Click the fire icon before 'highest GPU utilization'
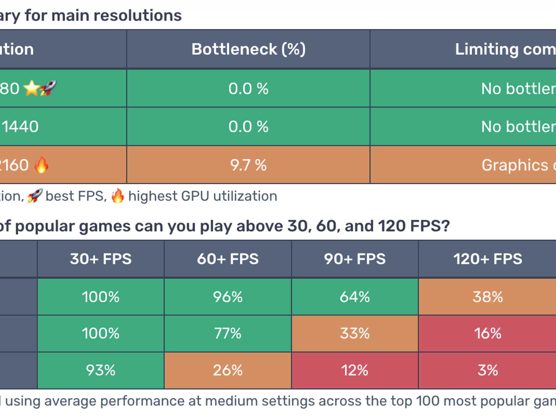 (x=118, y=196)
